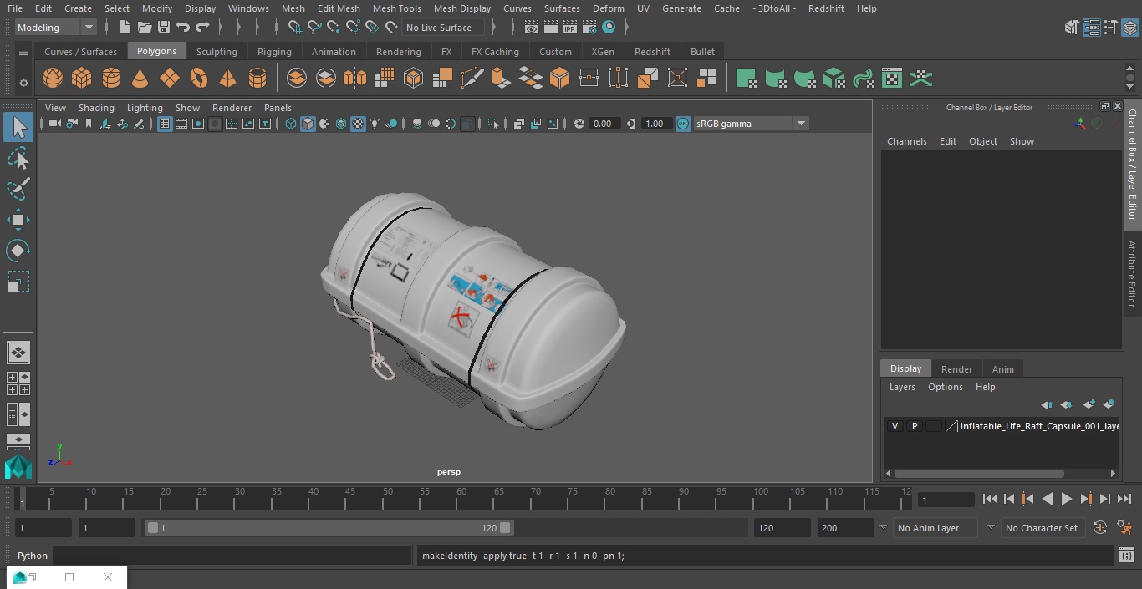Open Options menu in Layer Editor

(946, 387)
